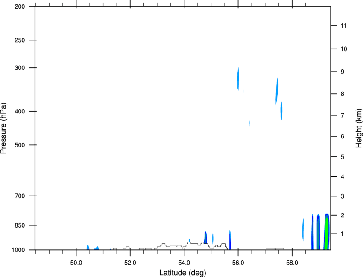
Task: Click the 500 pressure tick label
Action: (x=20, y=145)
